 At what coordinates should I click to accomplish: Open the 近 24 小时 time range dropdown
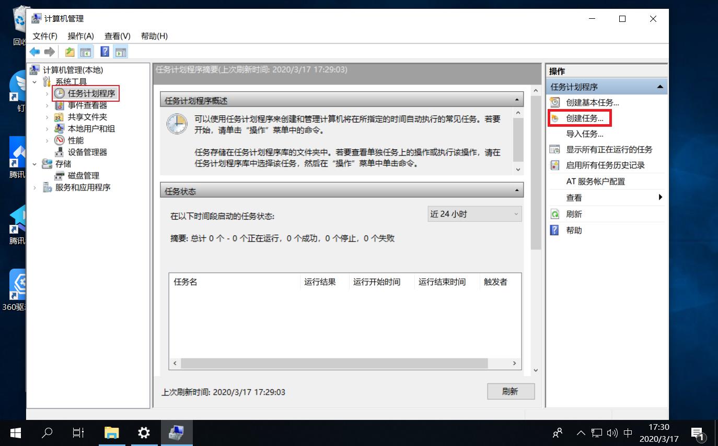(x=474, y=214)
